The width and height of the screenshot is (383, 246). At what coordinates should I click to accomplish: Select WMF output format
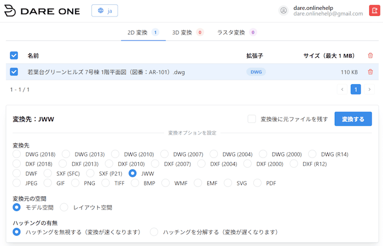[165, 183]
